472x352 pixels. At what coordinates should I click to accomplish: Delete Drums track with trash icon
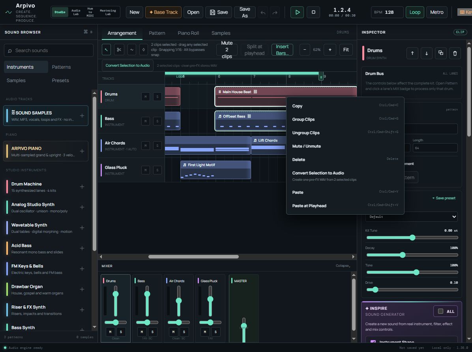(x=455, y=53)
